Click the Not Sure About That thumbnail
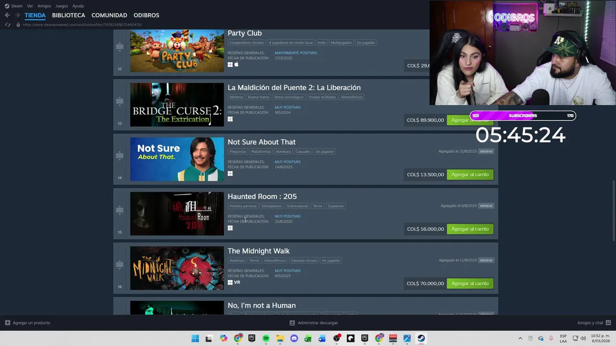 pos(177,159)
